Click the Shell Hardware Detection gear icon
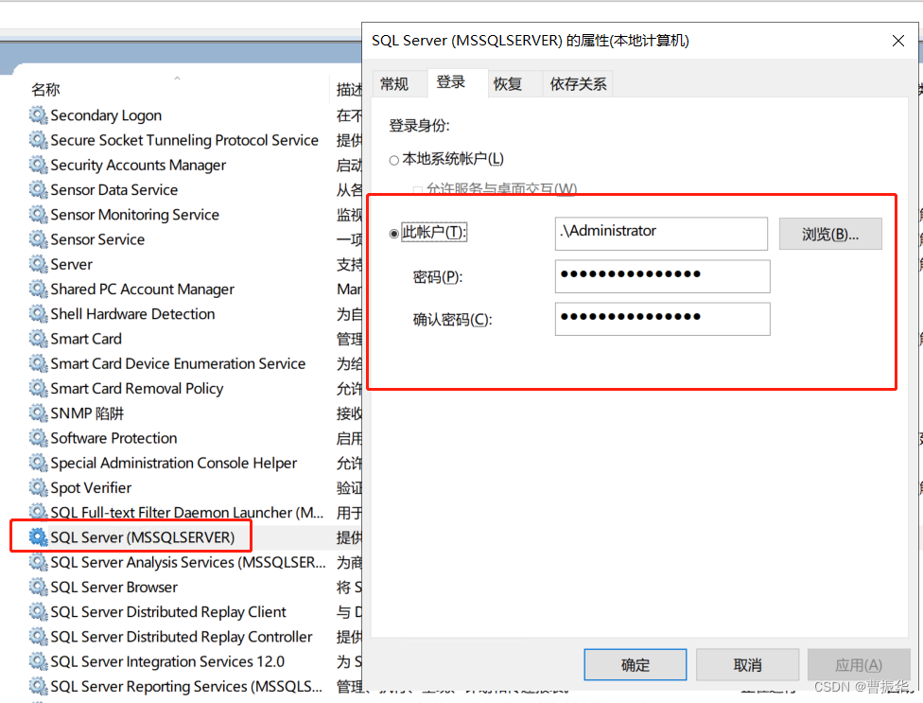Image resolution: width=923 pixels, height=703 pixels. click(38, 314)
